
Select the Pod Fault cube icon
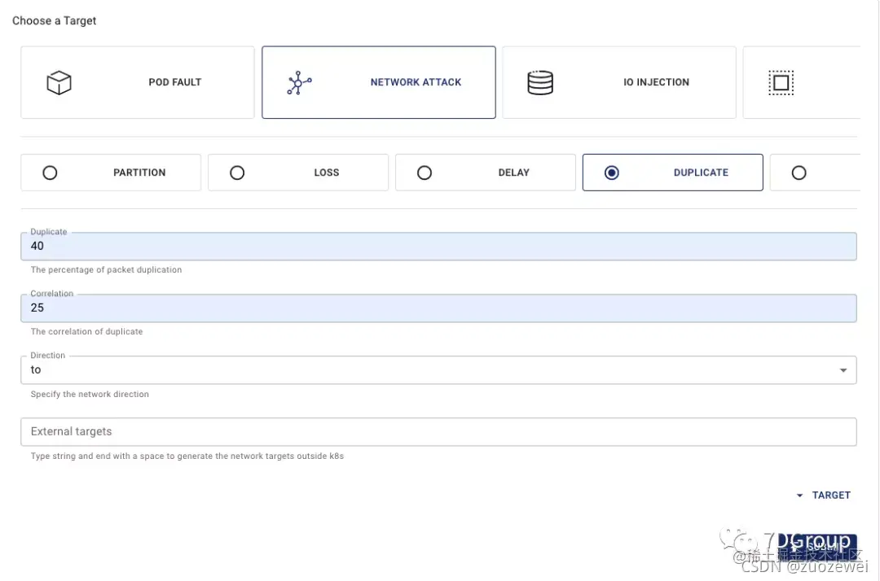[59, 83]
